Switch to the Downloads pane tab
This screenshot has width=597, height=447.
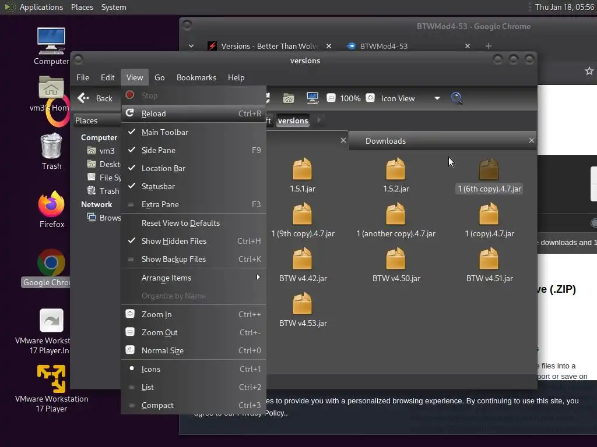[385, 141]
